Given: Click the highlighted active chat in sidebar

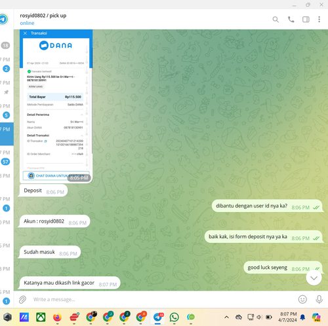Looking at the screenshot, I should click(7, 134).
